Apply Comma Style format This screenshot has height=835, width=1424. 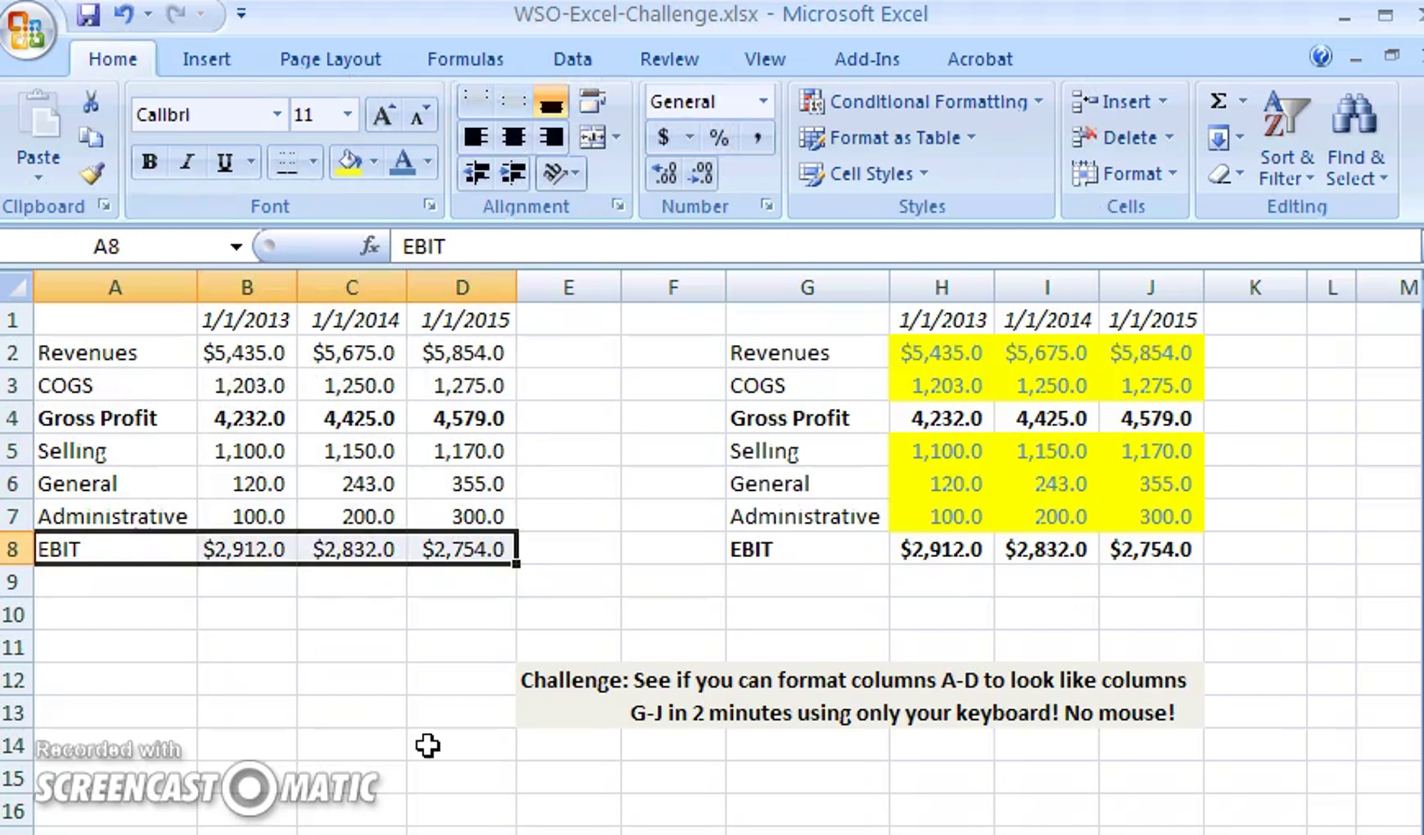pos(757,138)
